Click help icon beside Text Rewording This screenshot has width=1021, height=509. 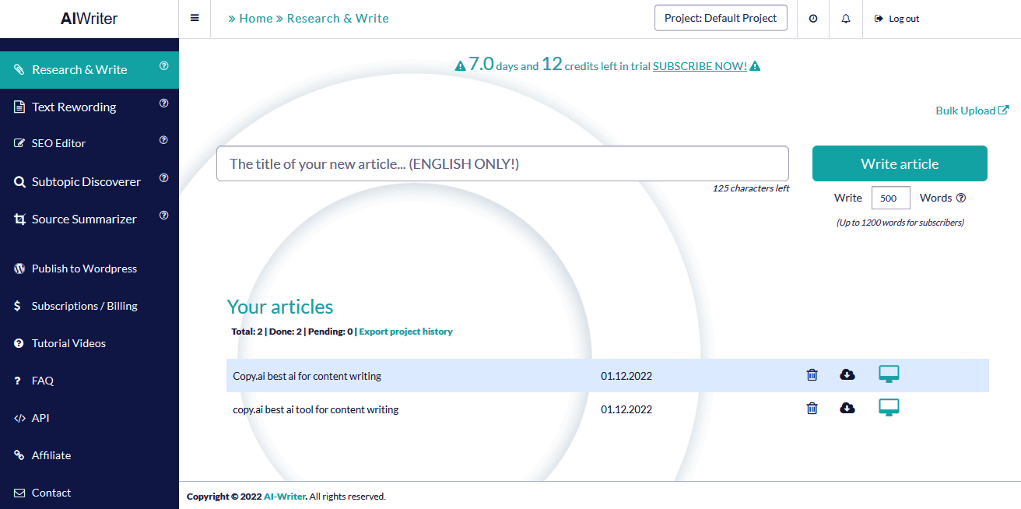[164, 103]
